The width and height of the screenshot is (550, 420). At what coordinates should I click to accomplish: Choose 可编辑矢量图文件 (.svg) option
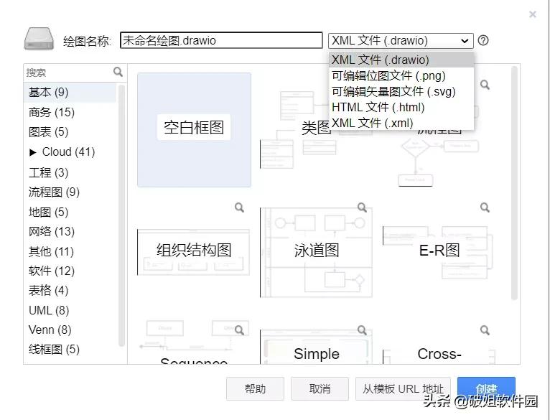tap(401, 91)
